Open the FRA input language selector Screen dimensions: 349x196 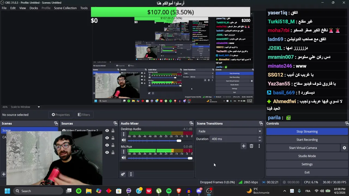[308, 191]
